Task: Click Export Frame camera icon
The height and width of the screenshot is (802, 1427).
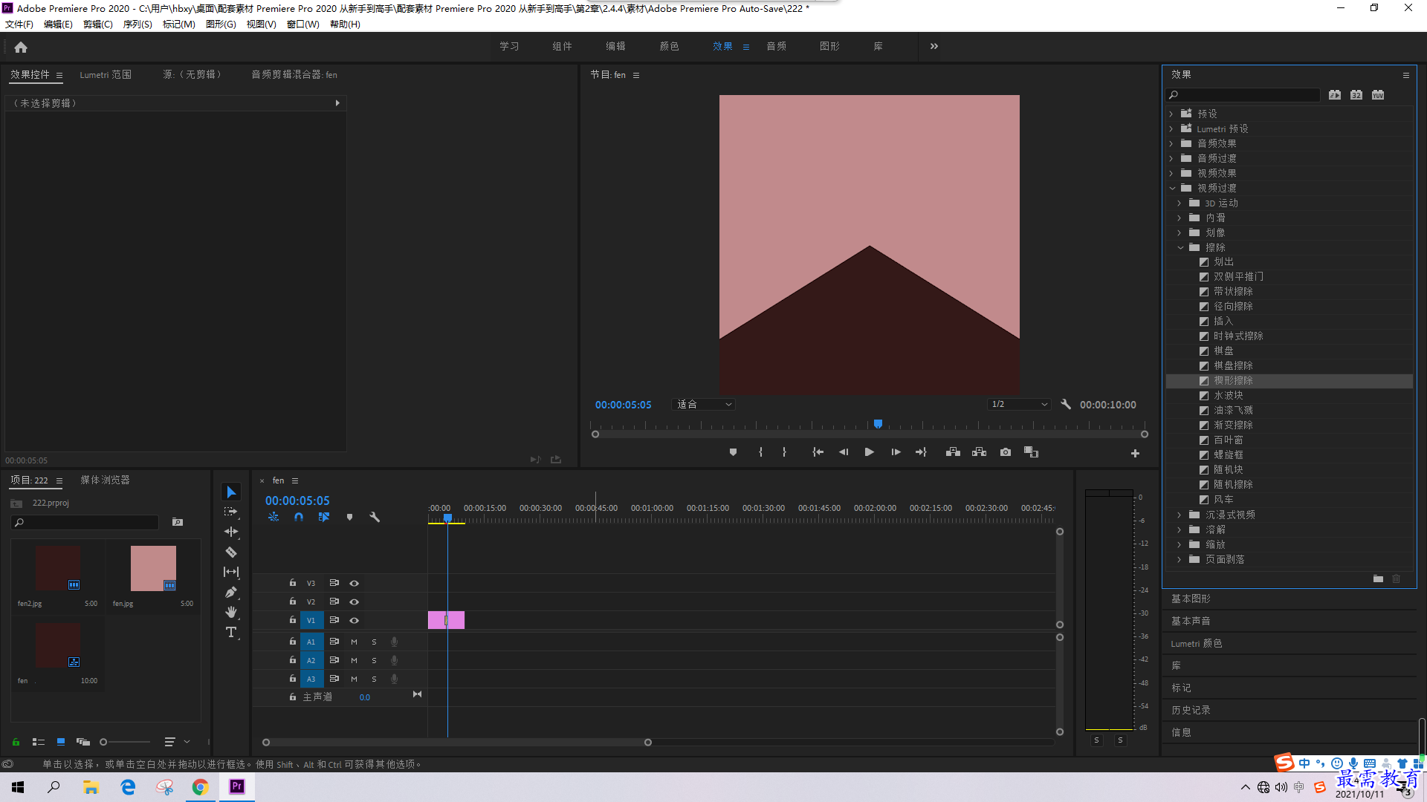Action: click(x=1006, y=452)
